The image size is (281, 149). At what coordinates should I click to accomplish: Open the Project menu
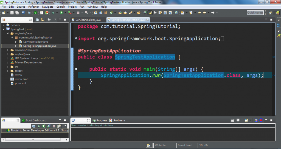pos(72,7)
